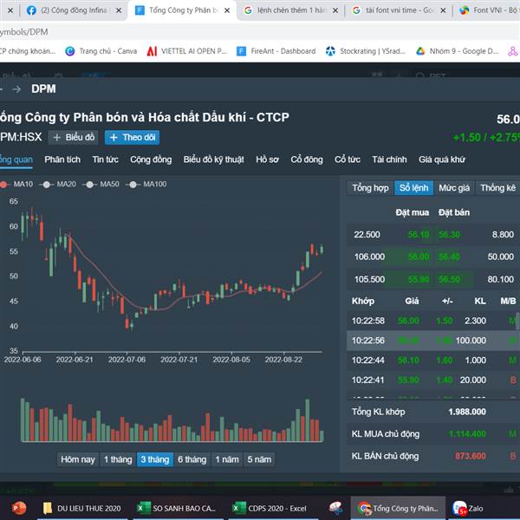Screen dimensions: 520x520
Task: Select the trade matched at 10:22:41
Action: (433, 380)
